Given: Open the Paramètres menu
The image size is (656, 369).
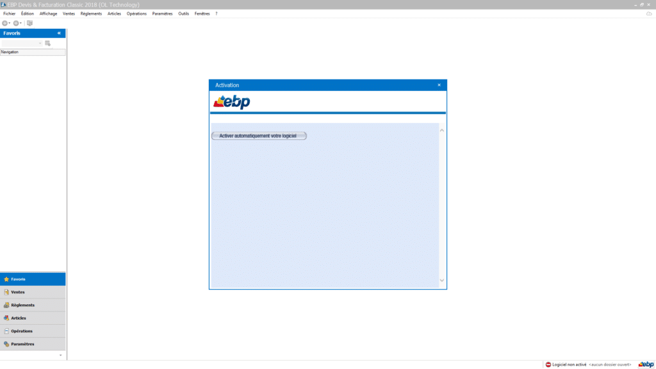Looking at the screenshot, I should (x=162, y=14).
